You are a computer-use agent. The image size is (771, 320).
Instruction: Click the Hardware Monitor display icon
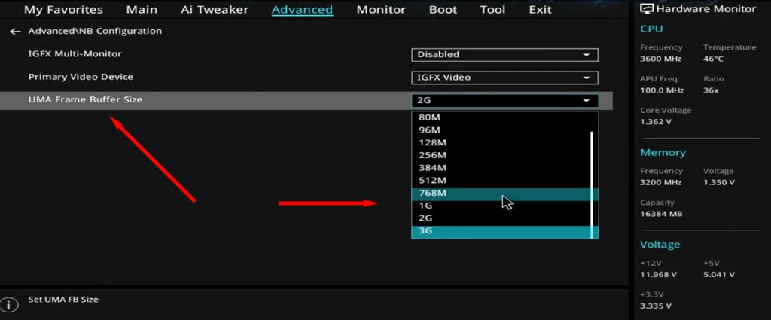tap(647, 9)
